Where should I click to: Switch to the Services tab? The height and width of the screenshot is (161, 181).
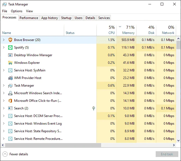coord(104,18)
